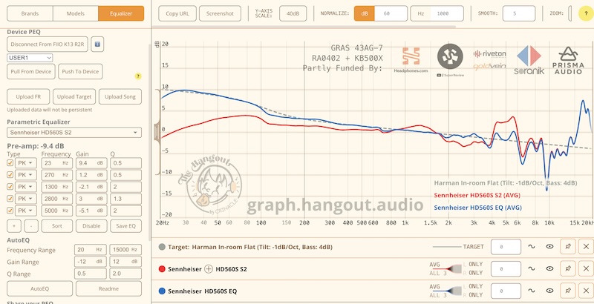Open the yellow help icon under Push To Device
Screen dimensions: 594x304
tap(138, 76)
